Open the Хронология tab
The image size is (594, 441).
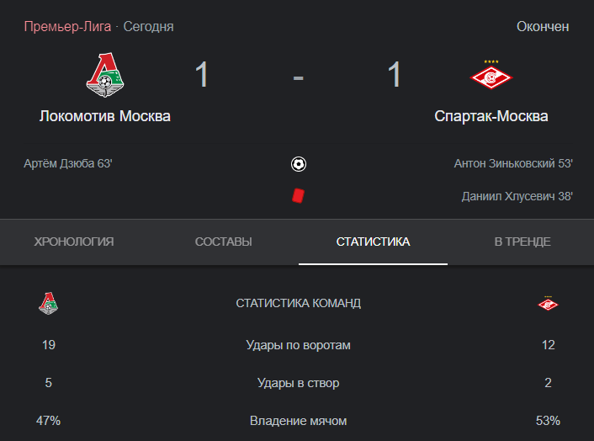click(74, 242)
